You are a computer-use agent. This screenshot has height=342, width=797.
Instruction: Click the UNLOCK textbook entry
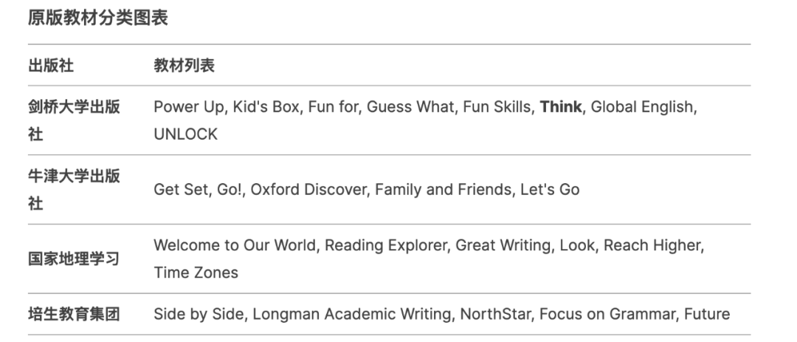tap(185, 134)
